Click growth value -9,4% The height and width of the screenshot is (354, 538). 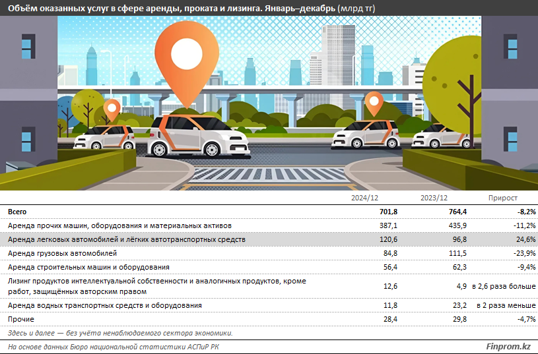coord(526,267)
